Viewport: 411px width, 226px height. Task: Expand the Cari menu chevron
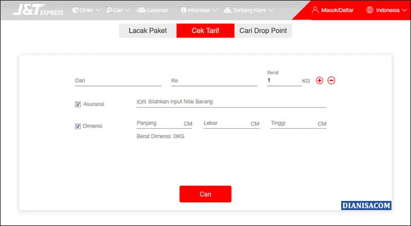pyautogui.click(x=127, y=10)
